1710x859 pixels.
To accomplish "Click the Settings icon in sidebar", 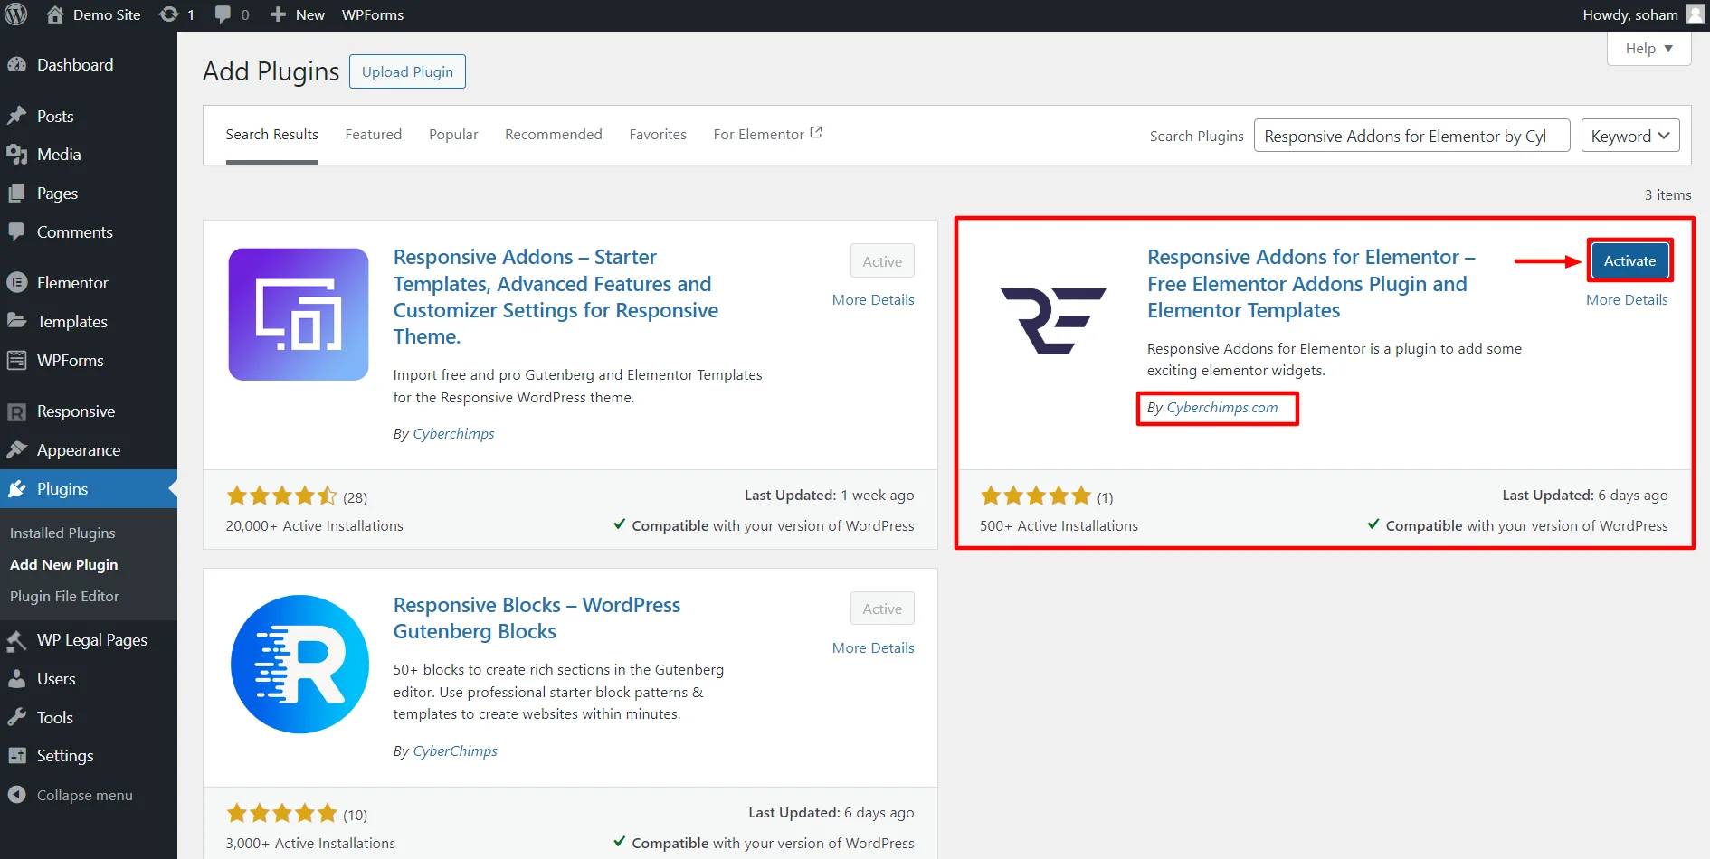I will tap(16, 756).
